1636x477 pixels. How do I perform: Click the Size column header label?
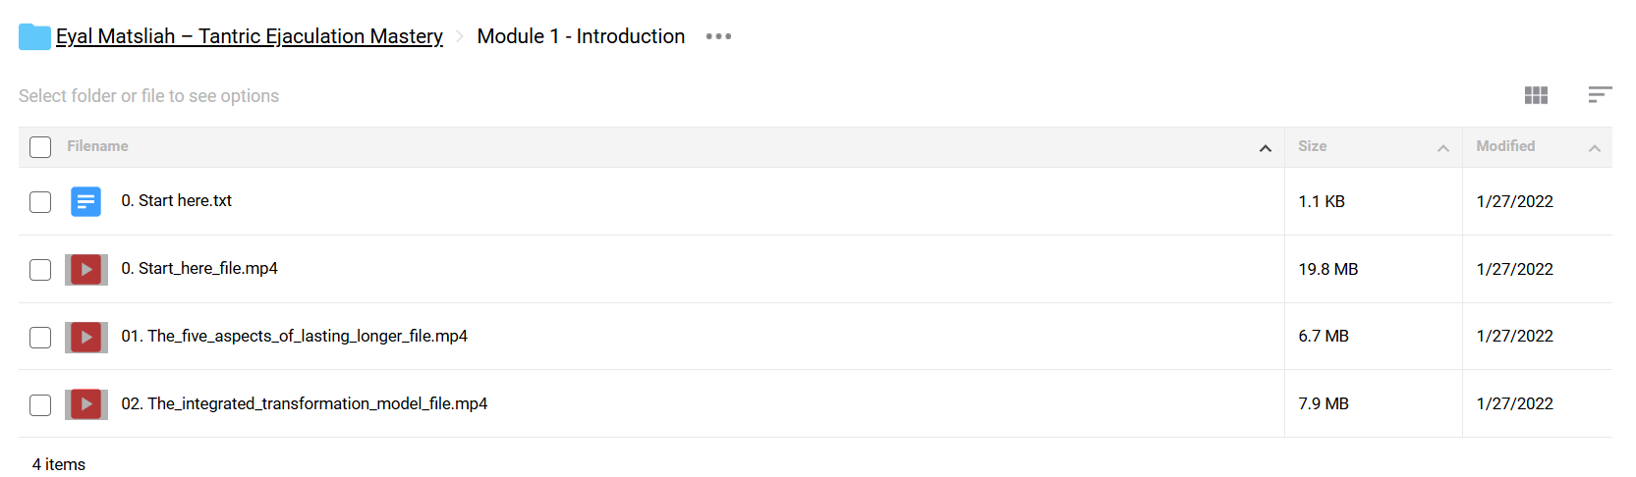[x=1312, y=146]
